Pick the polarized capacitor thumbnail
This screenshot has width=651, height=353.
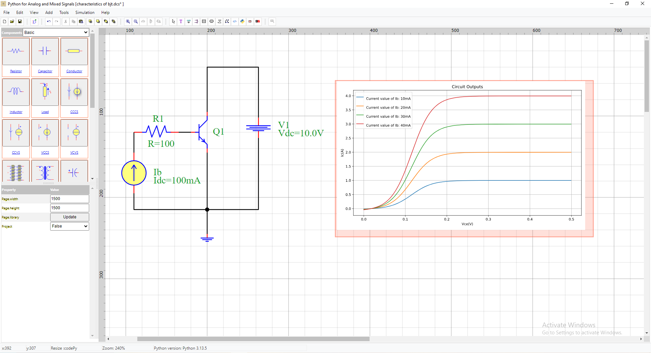tap(74, 171)
